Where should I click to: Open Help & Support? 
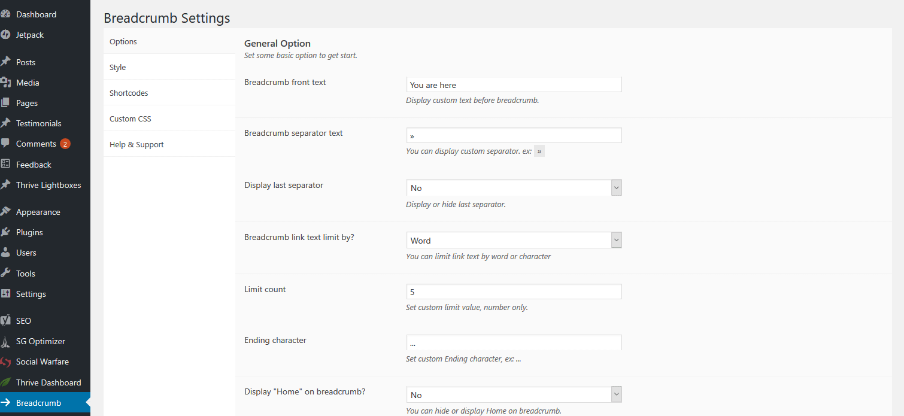click(x=136, y=144)
